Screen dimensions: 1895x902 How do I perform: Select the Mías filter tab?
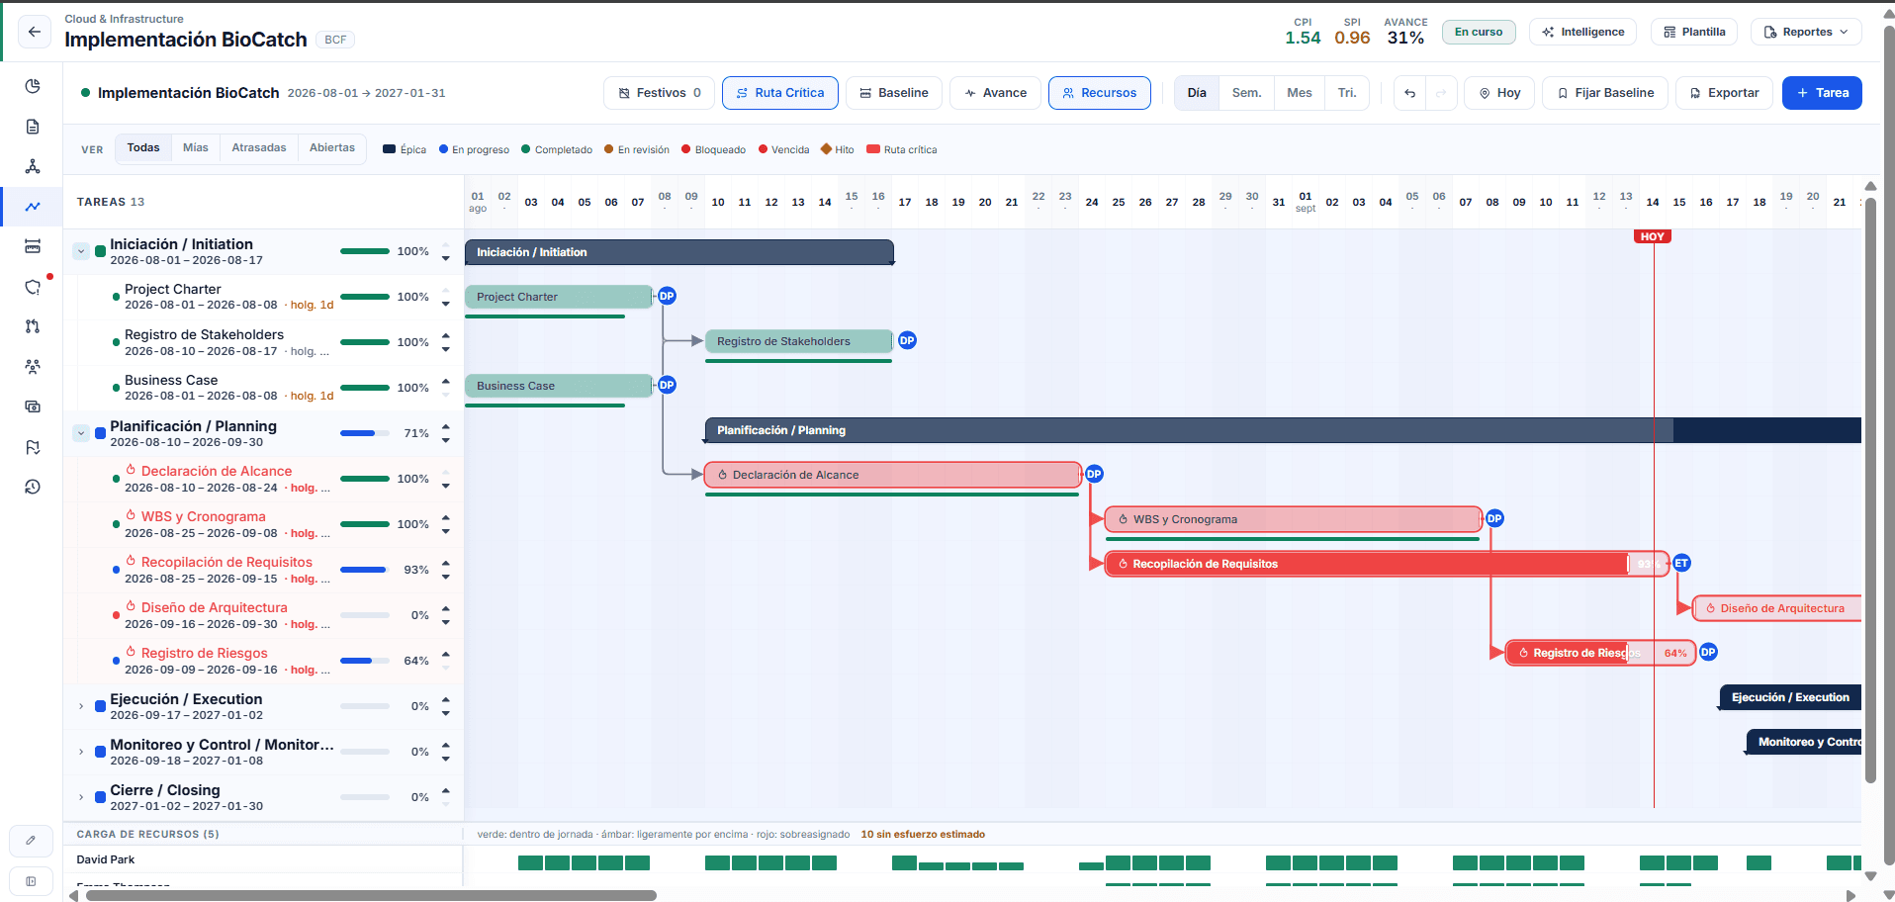click(196, 148)
